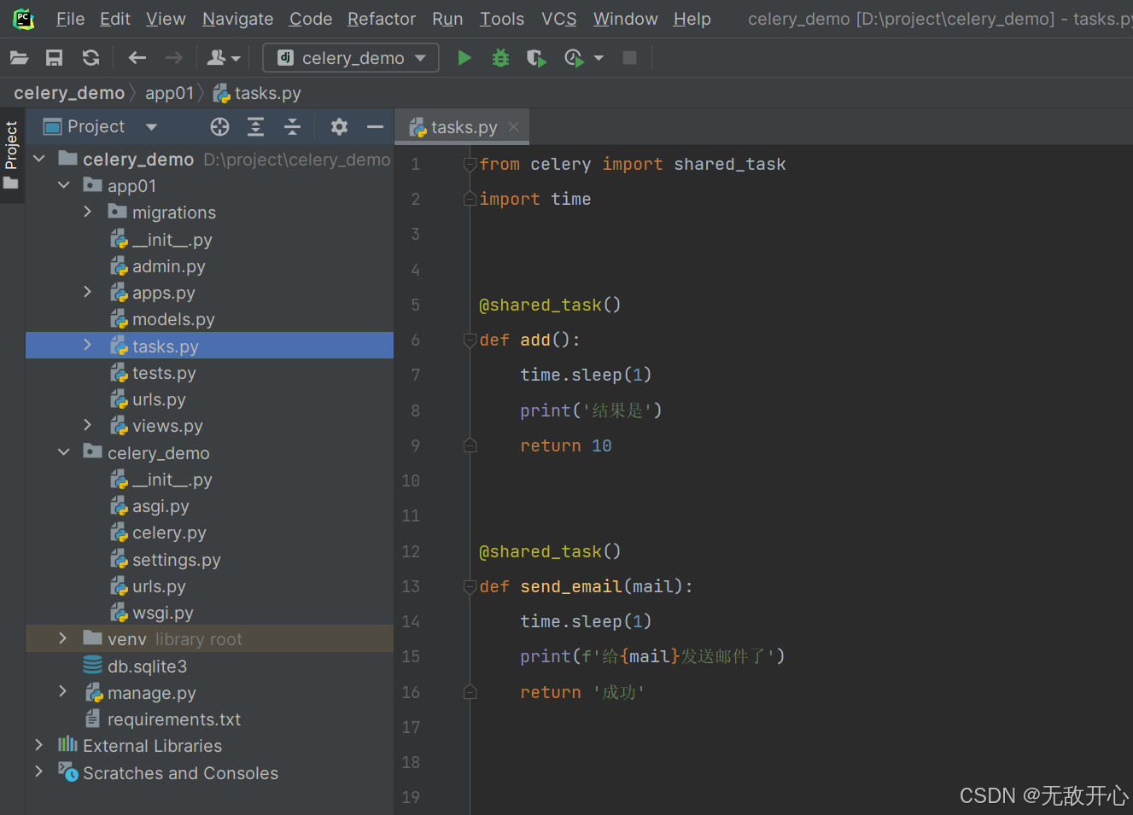Open the File menu
The width and height of the screenshot is (1133, 815).
point(70,19)
